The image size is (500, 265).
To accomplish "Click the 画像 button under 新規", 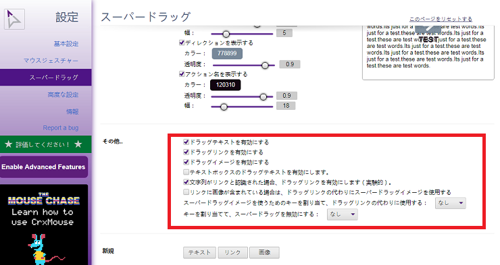I will [x=264, y=253].
